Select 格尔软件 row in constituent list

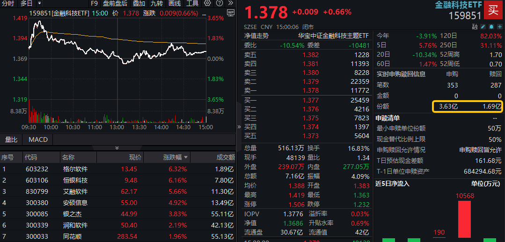[x=117, y=169]
